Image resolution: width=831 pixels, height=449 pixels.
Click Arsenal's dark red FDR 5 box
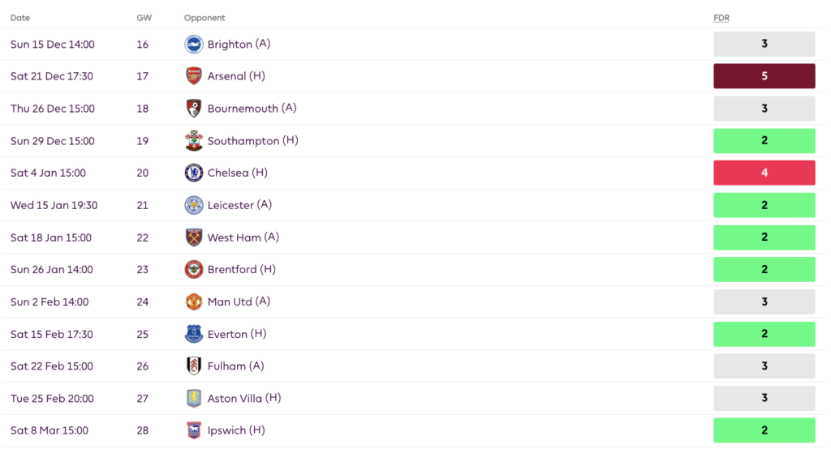[764, 76]
